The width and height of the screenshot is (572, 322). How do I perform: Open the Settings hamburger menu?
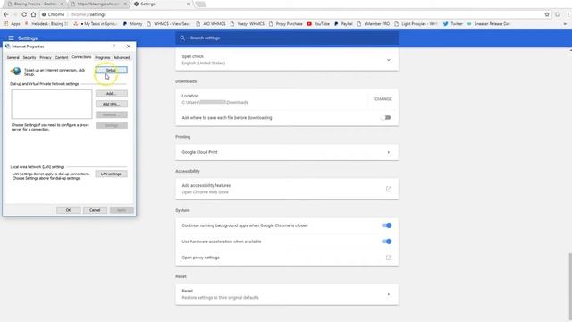coord(11,38)
